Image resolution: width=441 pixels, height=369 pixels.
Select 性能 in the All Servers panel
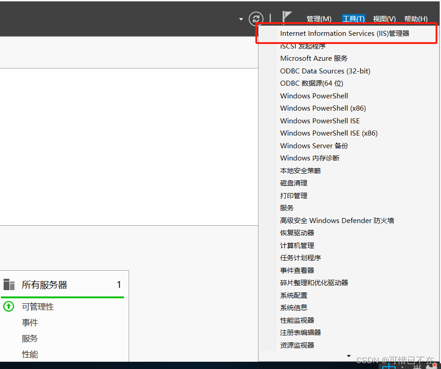click(x=30, y=354)
